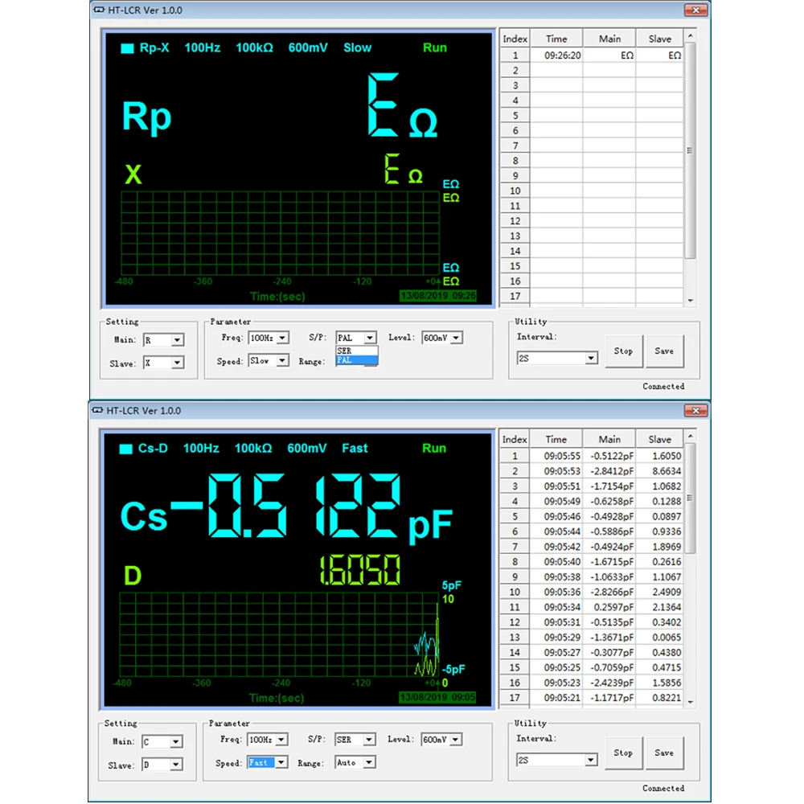Click timestamp 13/08/2019 09:05 in bottom graph
This screenshot has width=804, height=804.
point(437,697)
